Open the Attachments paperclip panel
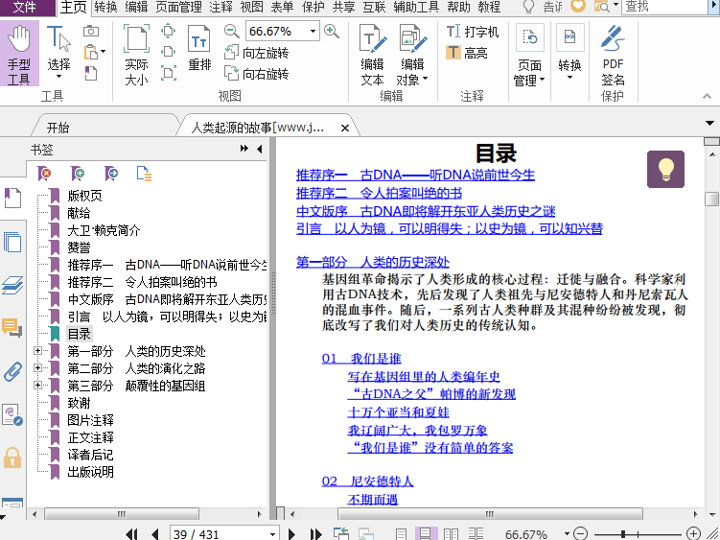 12,371
